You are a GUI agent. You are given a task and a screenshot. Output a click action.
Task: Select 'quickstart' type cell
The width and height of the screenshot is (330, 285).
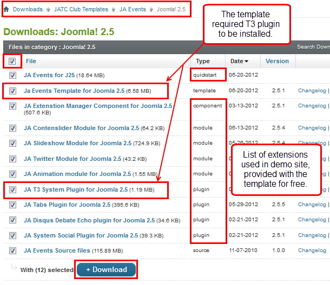pos(205,75)
